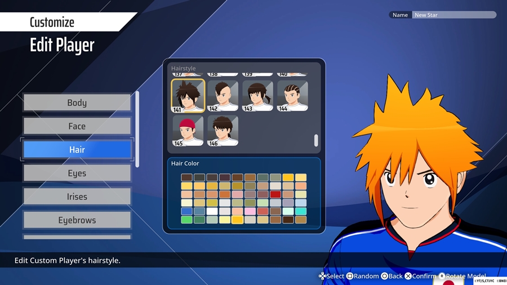Screen dimensions: 507x285
Task: Click the Select d-pad prompt icon
Action: pos(322,277)
